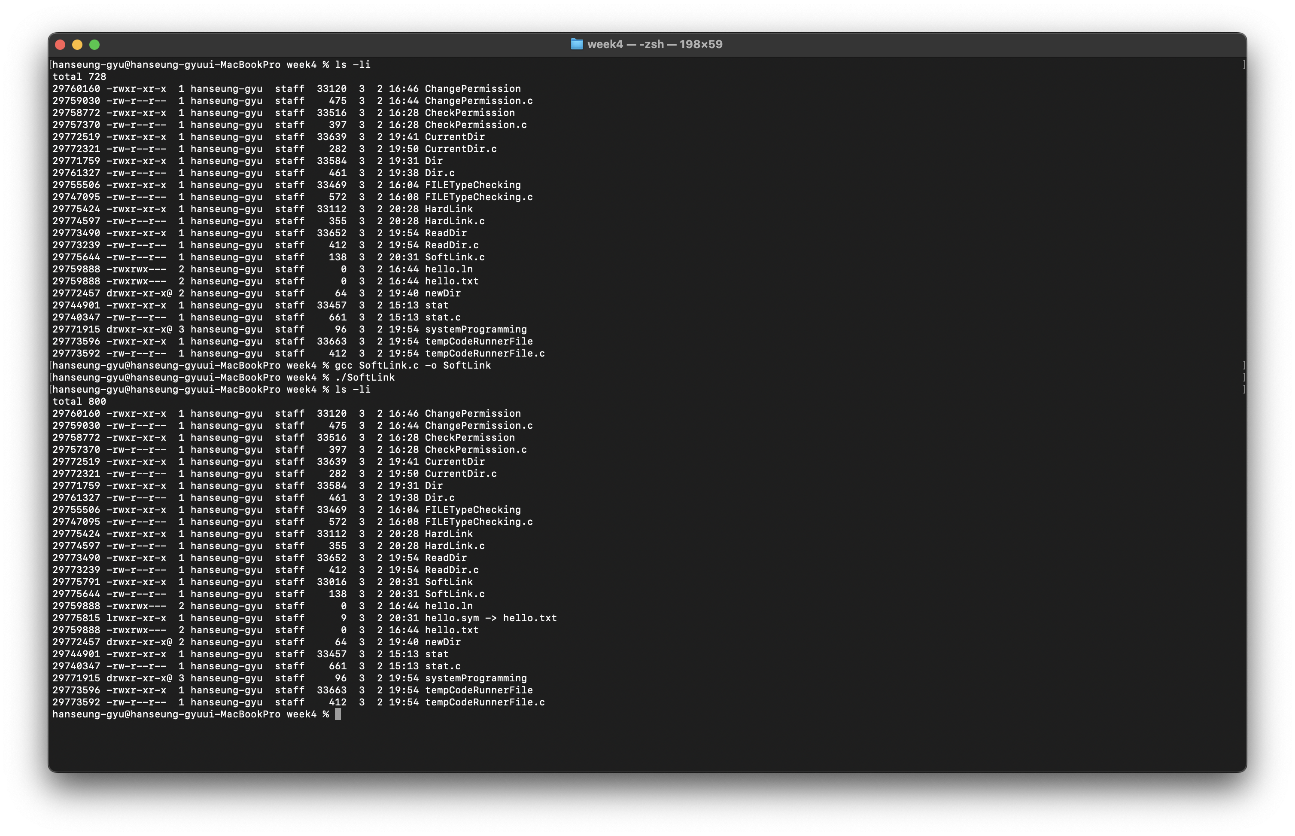Click "ChangePermission.c" in the total 728 listing
Viewport: 1295px width, 836px height.
[478, 101]
